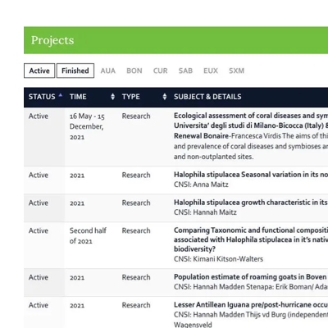The width and height of the screenshot is (328, 328).
Task: Click the TYPE column sort arrows icon
Action: (x=165, y=97)
